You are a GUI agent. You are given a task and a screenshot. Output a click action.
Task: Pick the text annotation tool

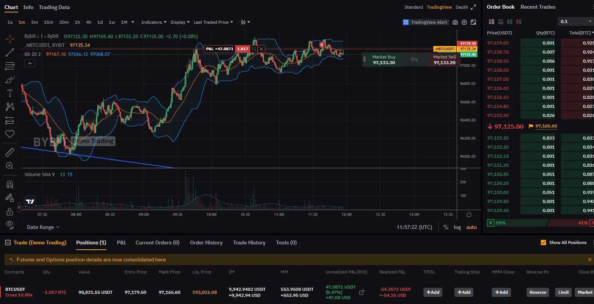(10, 93)
